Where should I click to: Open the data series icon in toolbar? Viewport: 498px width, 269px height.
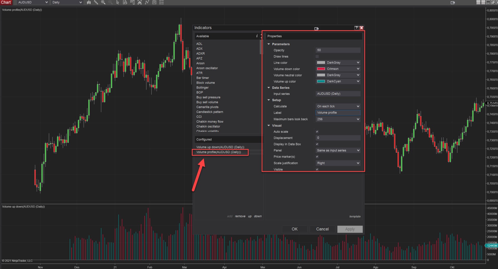pyautogui.click(x=140, y=2)
